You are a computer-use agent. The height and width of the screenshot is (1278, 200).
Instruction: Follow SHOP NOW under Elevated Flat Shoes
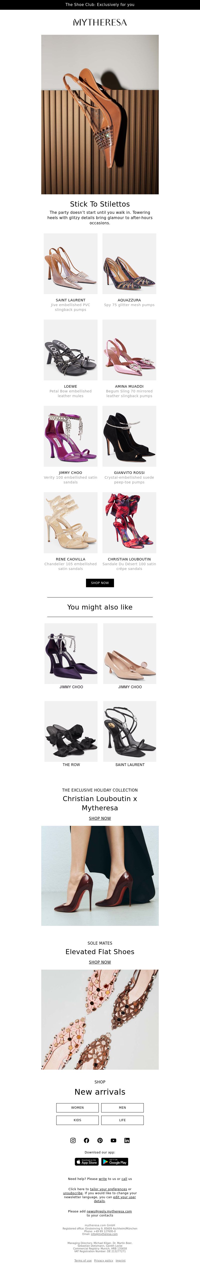[100, 962]
